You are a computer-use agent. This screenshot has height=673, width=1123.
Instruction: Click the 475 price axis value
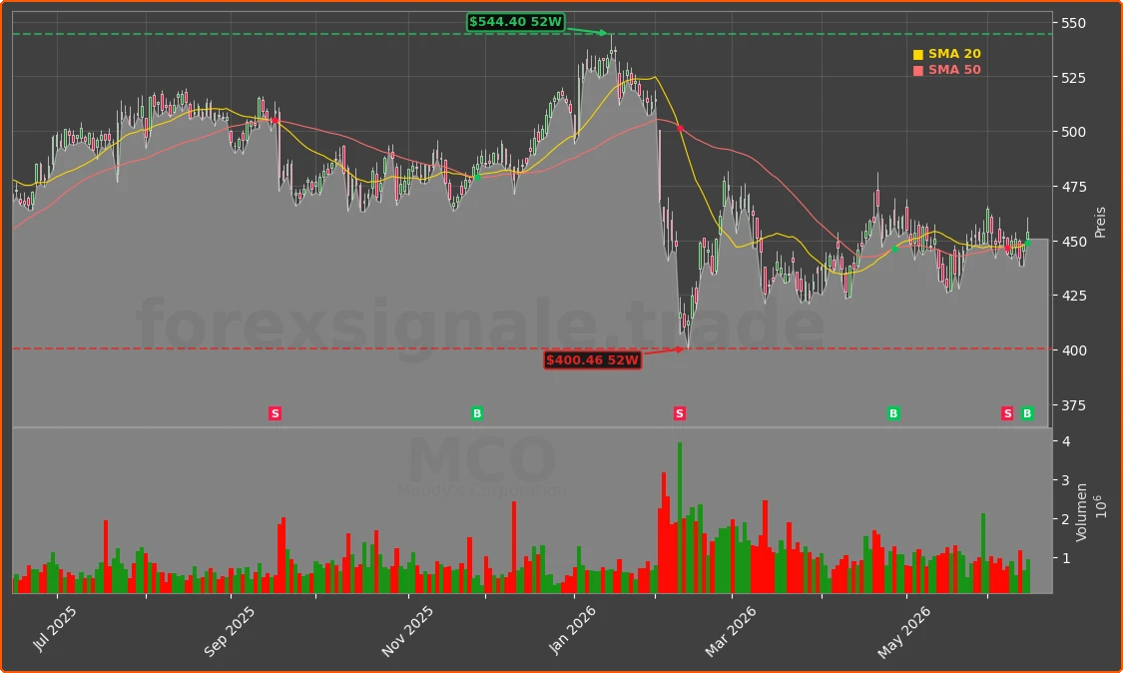click(x=1073, y=187)
